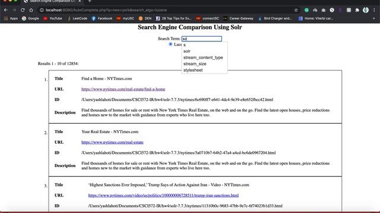This screenshot has width=380, height=213.
Task: Show more bookmarks via overflow chevron
Action: [x=373, y=18]
